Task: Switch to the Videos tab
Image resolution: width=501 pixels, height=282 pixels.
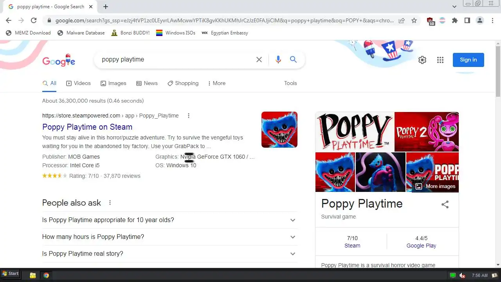Action: tap(78, 83)
